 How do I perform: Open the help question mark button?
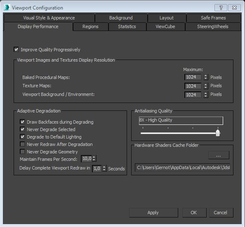(x=221, y=7)
